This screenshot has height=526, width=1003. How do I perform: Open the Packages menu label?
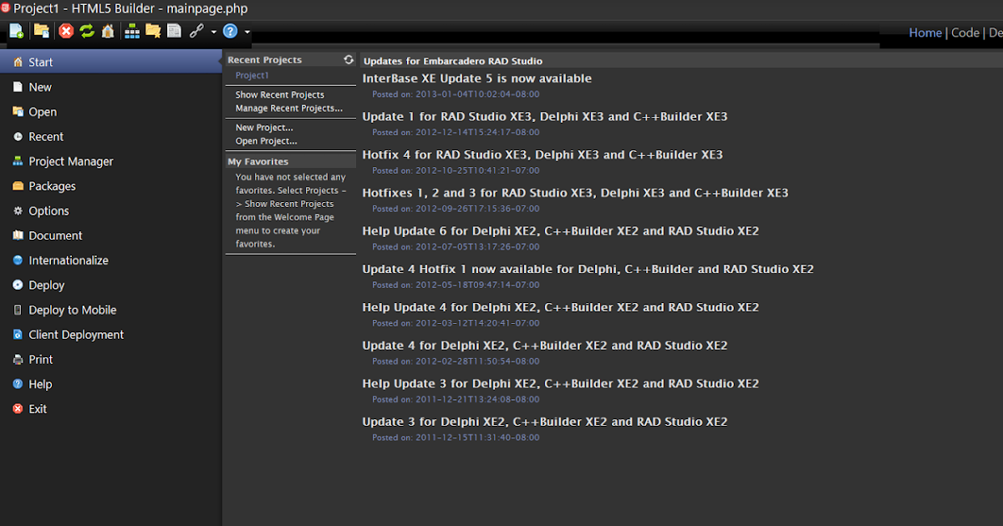[52, 186]
